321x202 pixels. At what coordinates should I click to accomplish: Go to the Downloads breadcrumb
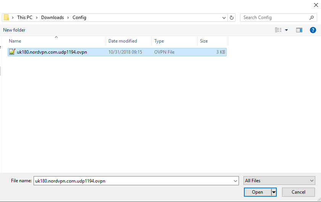click(x=52, y=17)
